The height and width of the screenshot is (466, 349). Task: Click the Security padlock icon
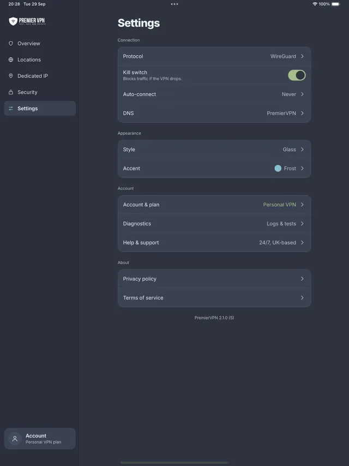(11, 92)
